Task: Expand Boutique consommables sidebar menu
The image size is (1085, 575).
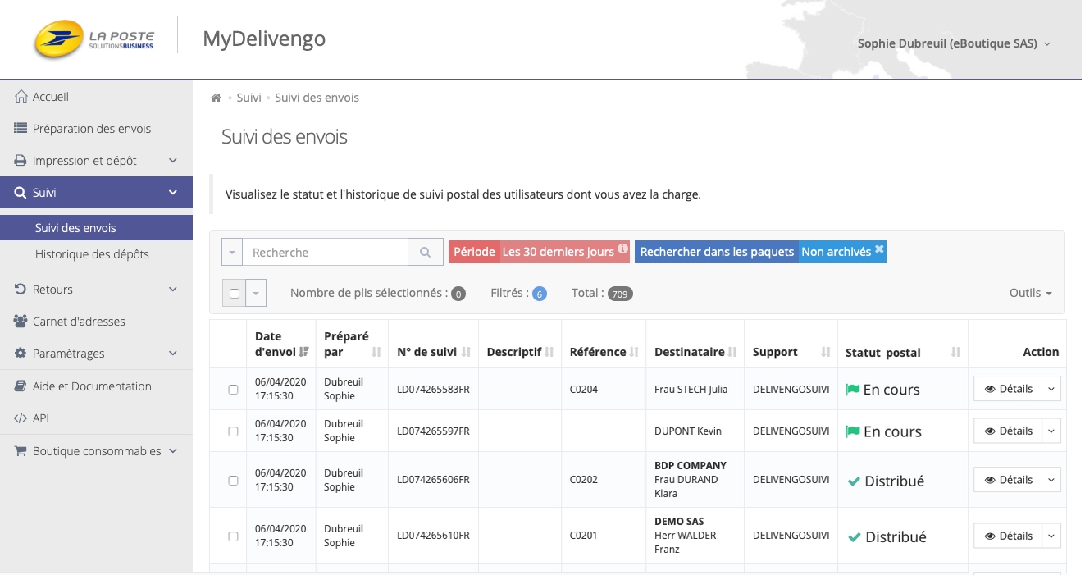Action: [x=96, y=451]
